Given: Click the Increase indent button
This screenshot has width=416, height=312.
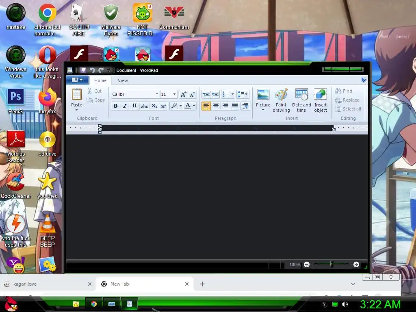Looking at the screenshot, I should pyautogui.click(x=215, y=94).
